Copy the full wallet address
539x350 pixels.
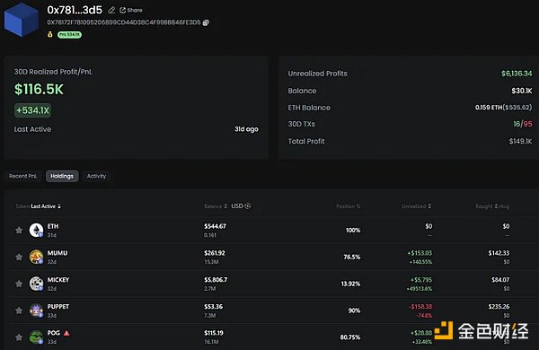tap(206, 22)
